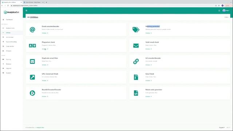Image resolution: width=233 pixels, height=131 pixels.
Task: Click the Duplicate email filter envelope icon
Action: [x=32, y=61]
